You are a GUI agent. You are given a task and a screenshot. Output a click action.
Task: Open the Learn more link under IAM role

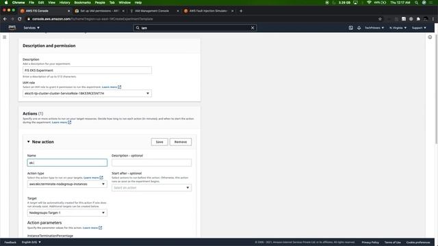click(109, 87)
